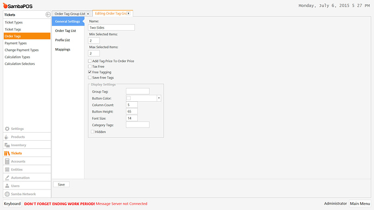
Task: Open the Button Color dropdown arrow
Action: click(x=159, y=98)
